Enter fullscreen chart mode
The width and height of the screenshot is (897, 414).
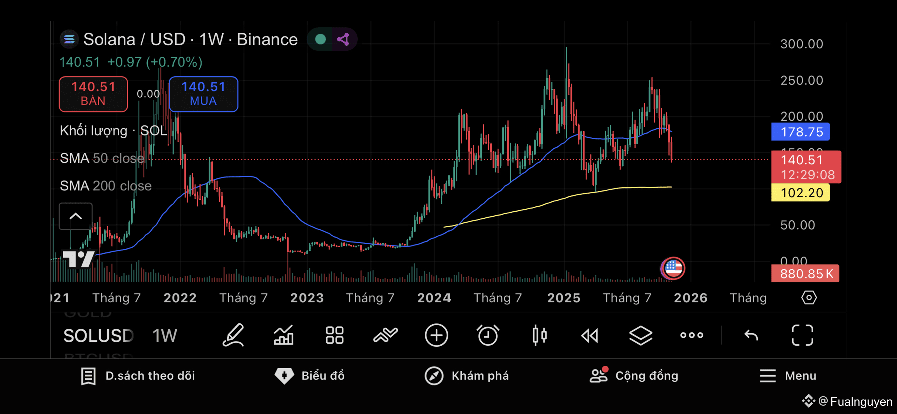(x=802, y=335)
